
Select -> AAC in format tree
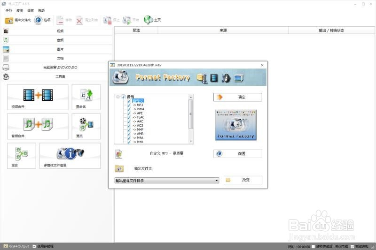coord(138,121)
